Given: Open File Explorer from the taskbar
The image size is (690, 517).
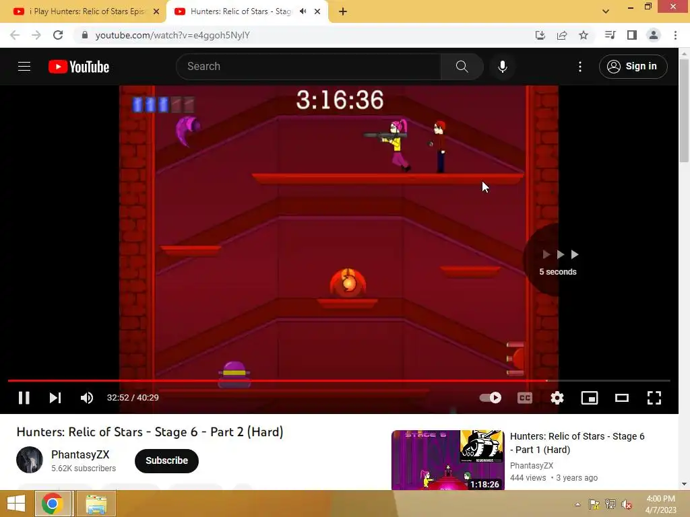Looking at the screenshot, I should [96, 504].
